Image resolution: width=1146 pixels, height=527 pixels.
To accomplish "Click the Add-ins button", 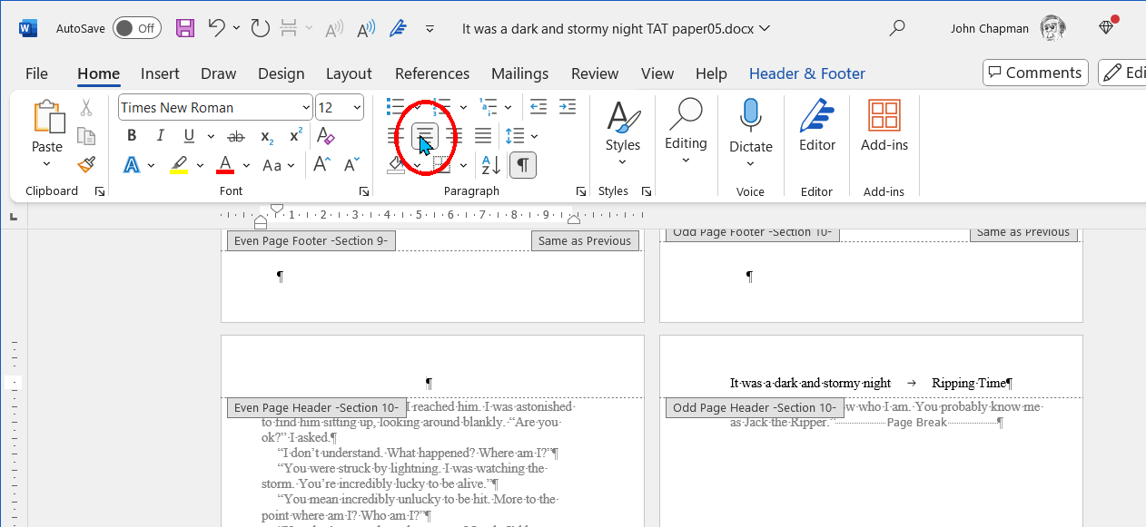I will pos(884,126).
